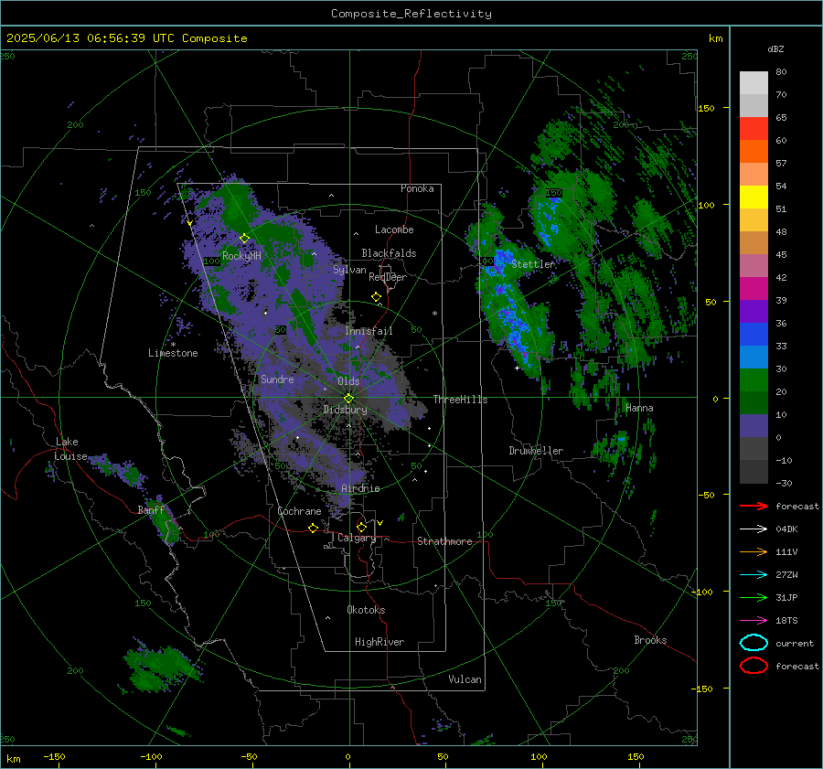Click the Brooks town label
The height and width of the screenshot is (769, 823).
650,640
